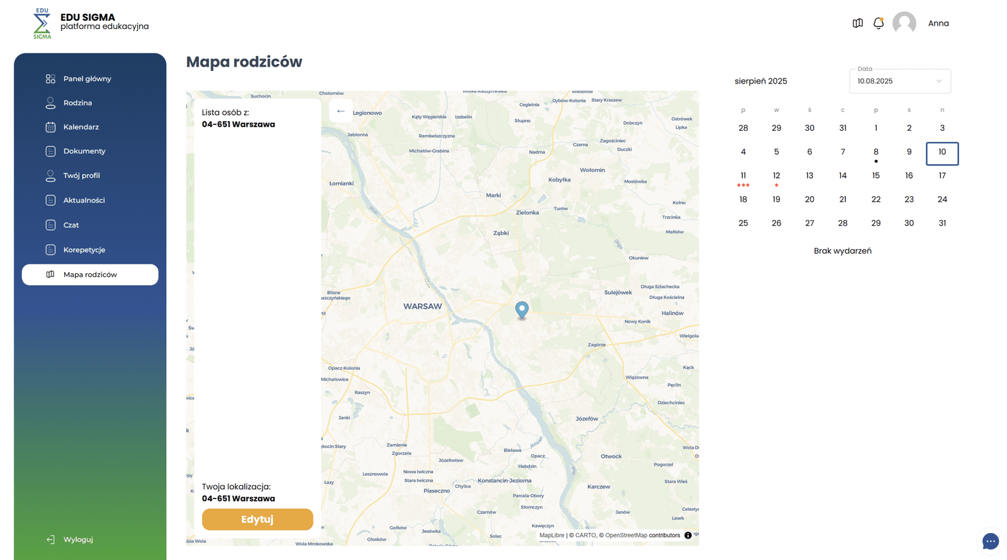Open the chat bubble widget

tap(990, 541)
